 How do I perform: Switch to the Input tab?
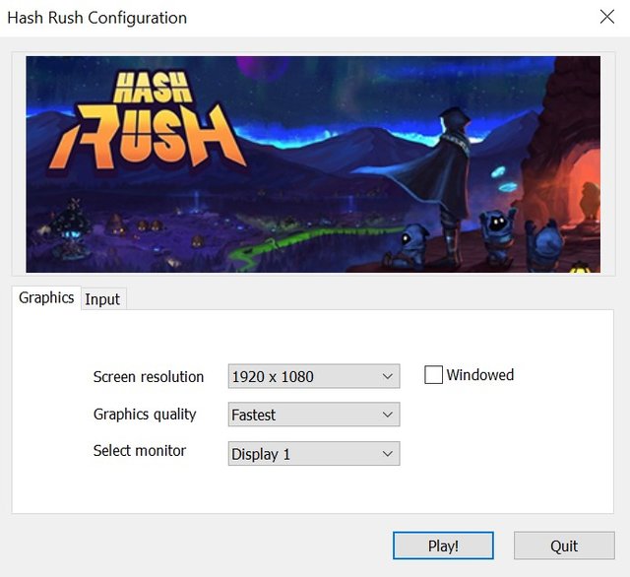point(102,299)
